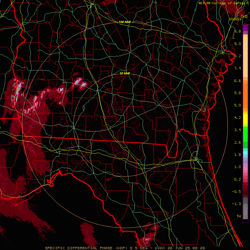The height and width of the screenshot is (250, 250).
Task: Click the 2.6 legend value
Action: pos(237,142)
